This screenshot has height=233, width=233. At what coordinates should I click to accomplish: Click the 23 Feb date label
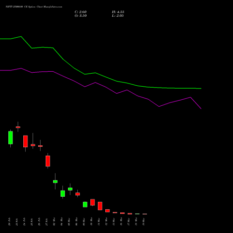pyautogui.click(x=17, y=221)
